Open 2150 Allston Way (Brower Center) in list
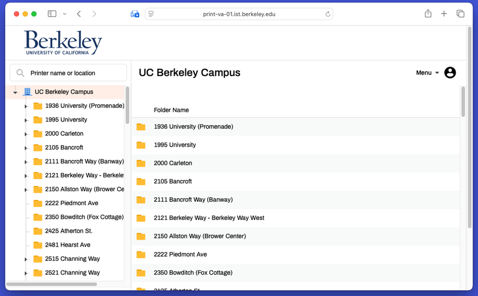Image resolution: width=478 pixels, height=296 pixels. [200, 236]
